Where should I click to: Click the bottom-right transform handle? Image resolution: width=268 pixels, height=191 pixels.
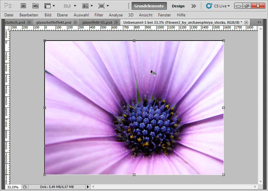[x=223, y=175]
